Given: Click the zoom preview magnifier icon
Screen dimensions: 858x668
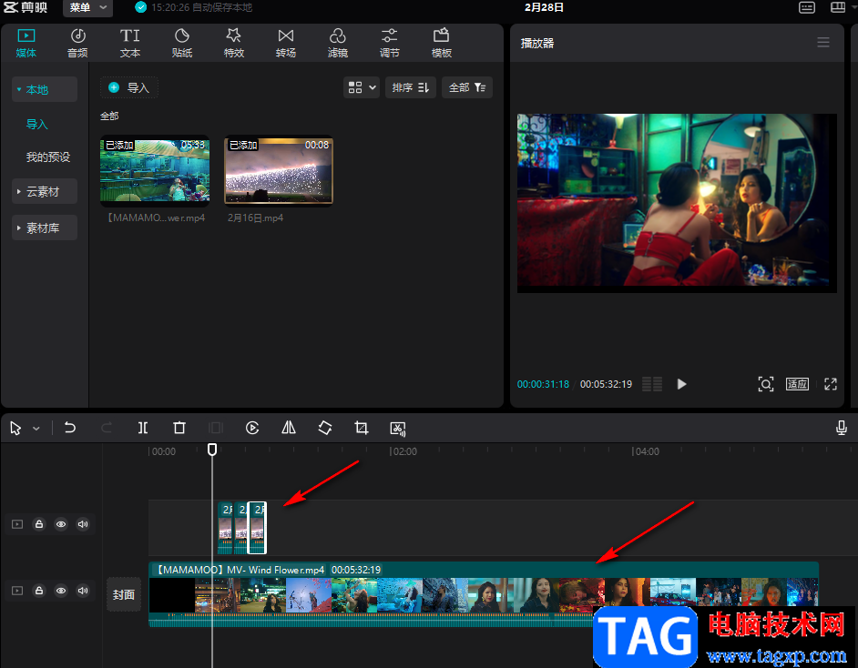Looking at the screenshot, I should (x=765, y=384).
